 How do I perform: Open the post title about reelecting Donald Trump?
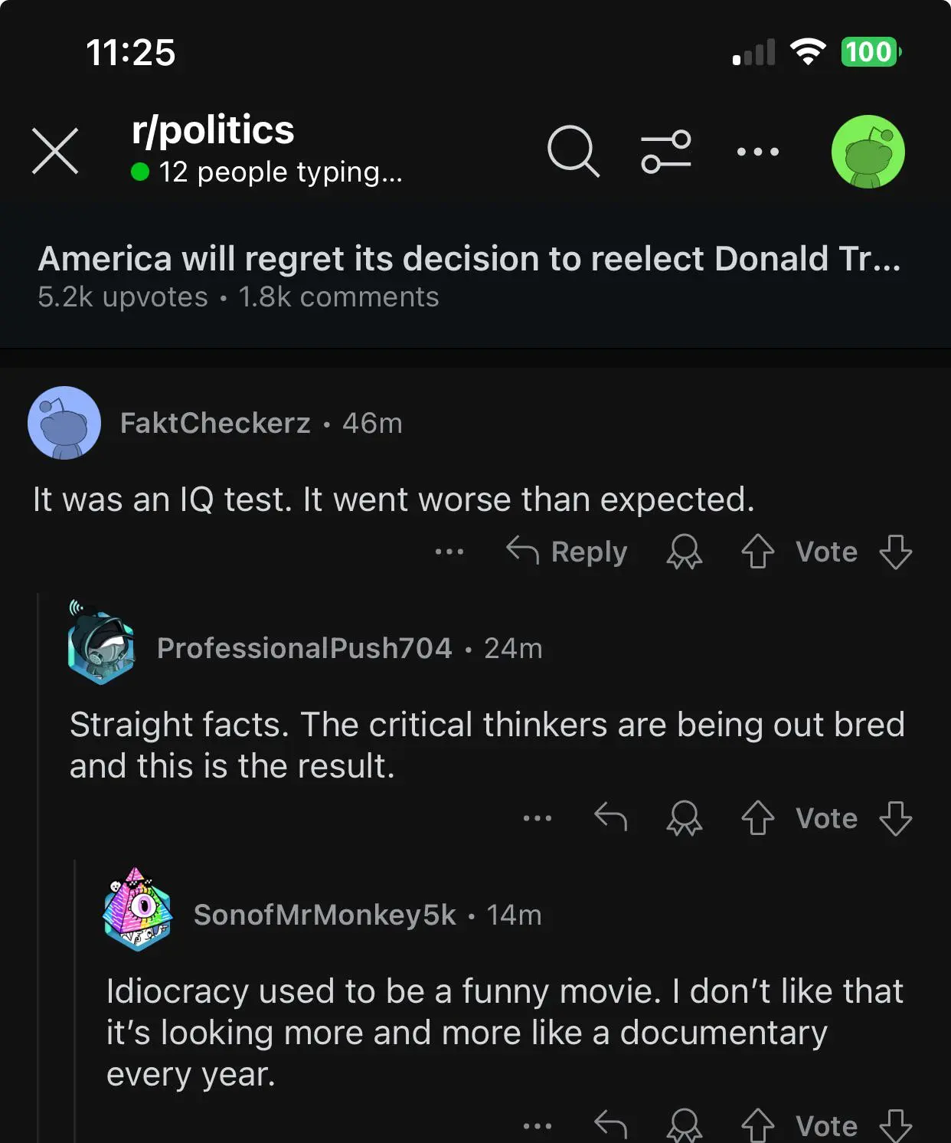click(469, 259)
